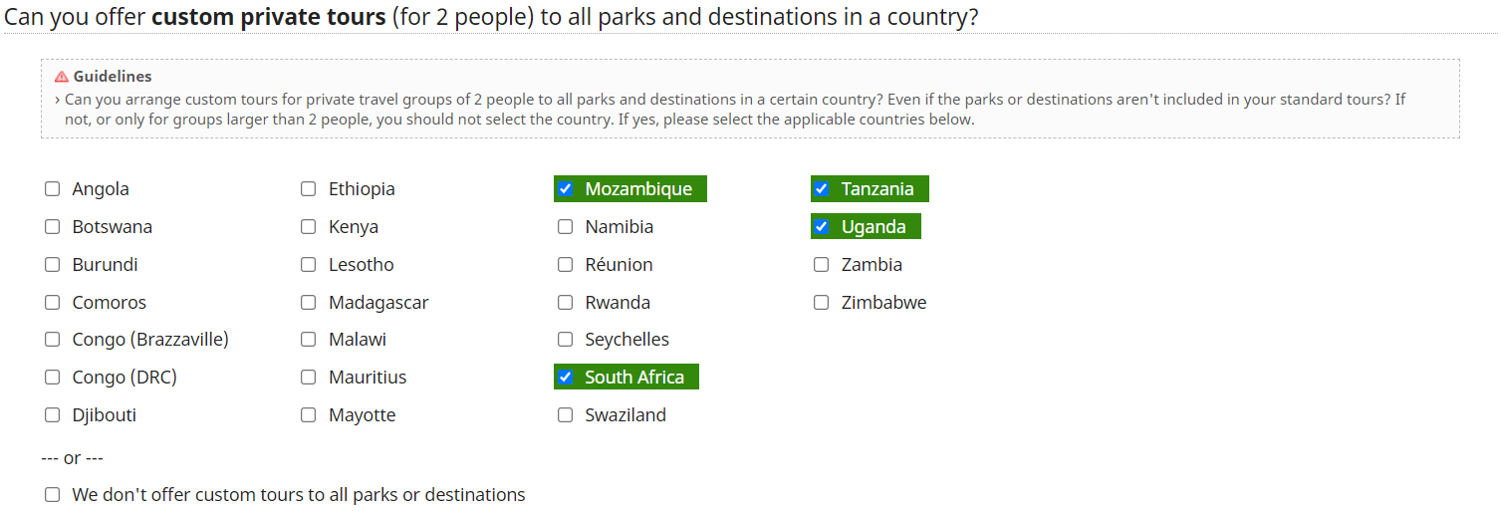Click the Malawi label text
This screenshot has width=1503, height=514.
point(358,340)
